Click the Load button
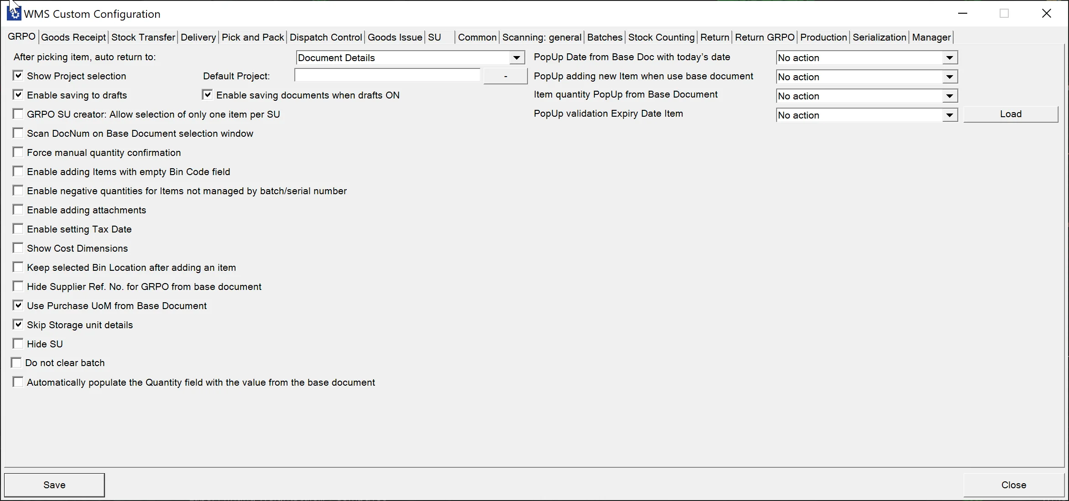This screenshot has width=1069, height=501. [1011, 114]
